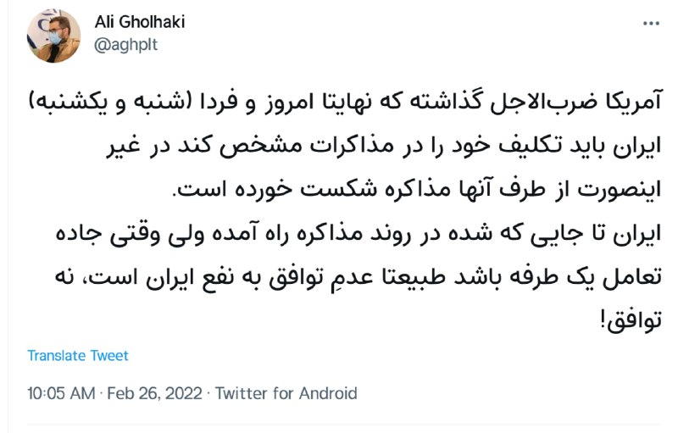Screen dimensions: 678x433
Task: Click the 10:05 AM timestamp
Action: [x=59, y=393]
